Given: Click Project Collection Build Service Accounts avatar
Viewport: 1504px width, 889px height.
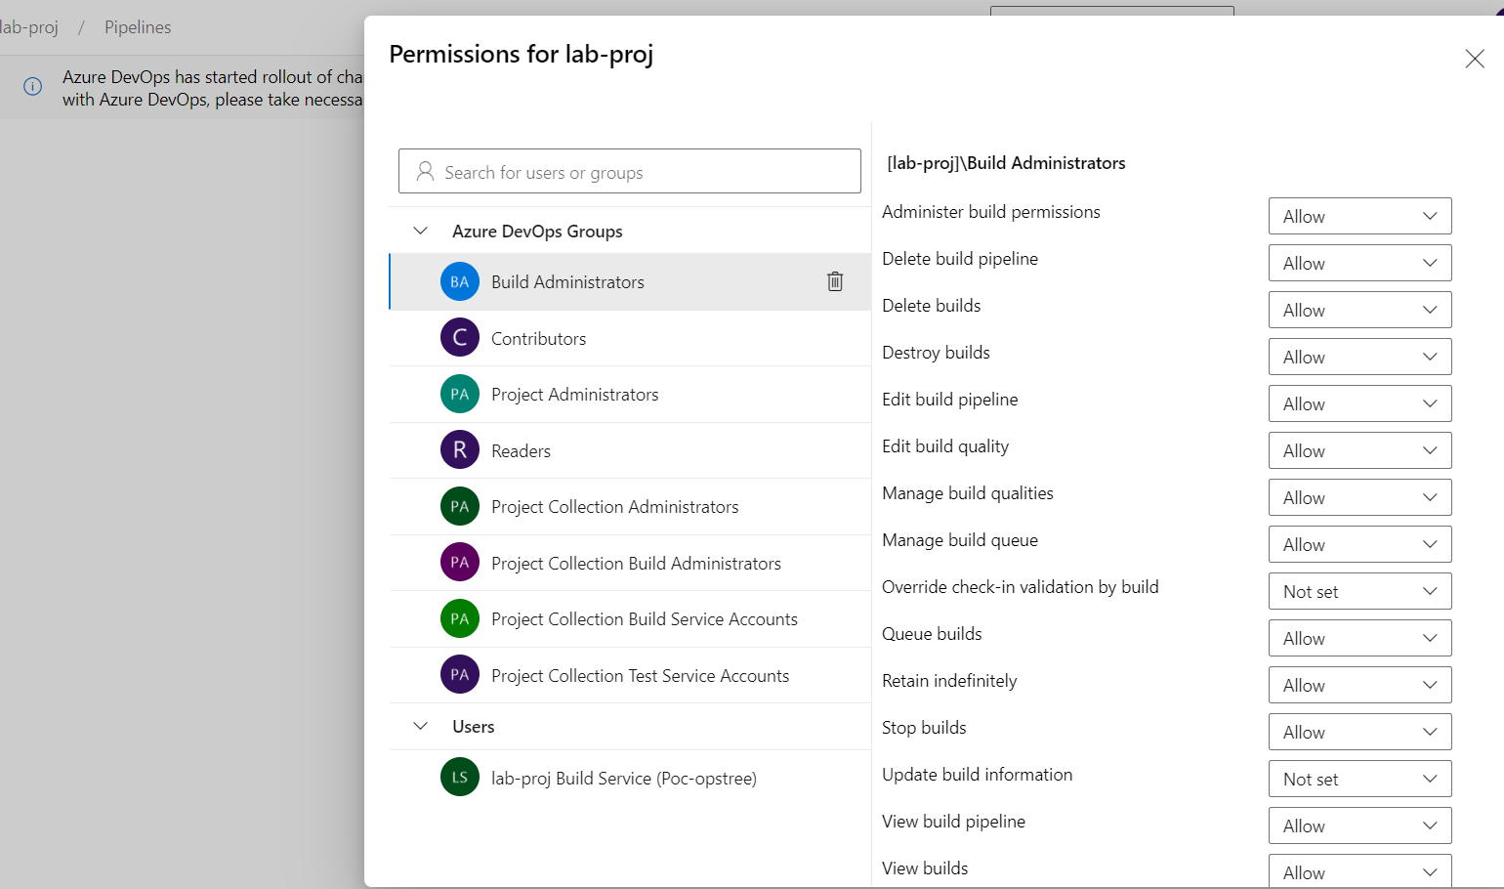Looking at the screenshot, I should point(460,618).
